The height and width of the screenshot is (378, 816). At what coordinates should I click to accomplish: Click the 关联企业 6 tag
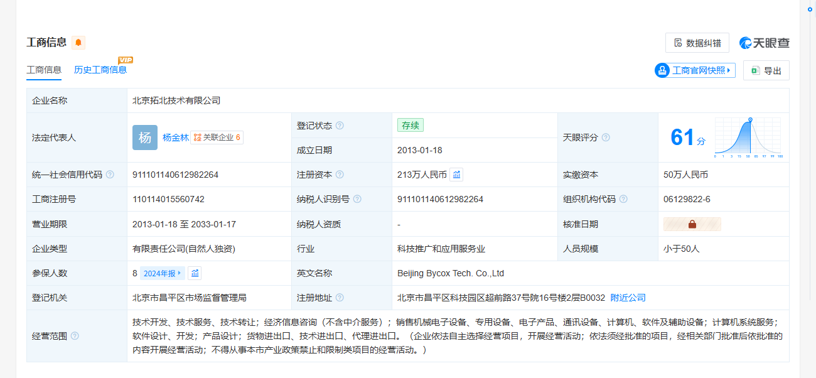(217, 138)
